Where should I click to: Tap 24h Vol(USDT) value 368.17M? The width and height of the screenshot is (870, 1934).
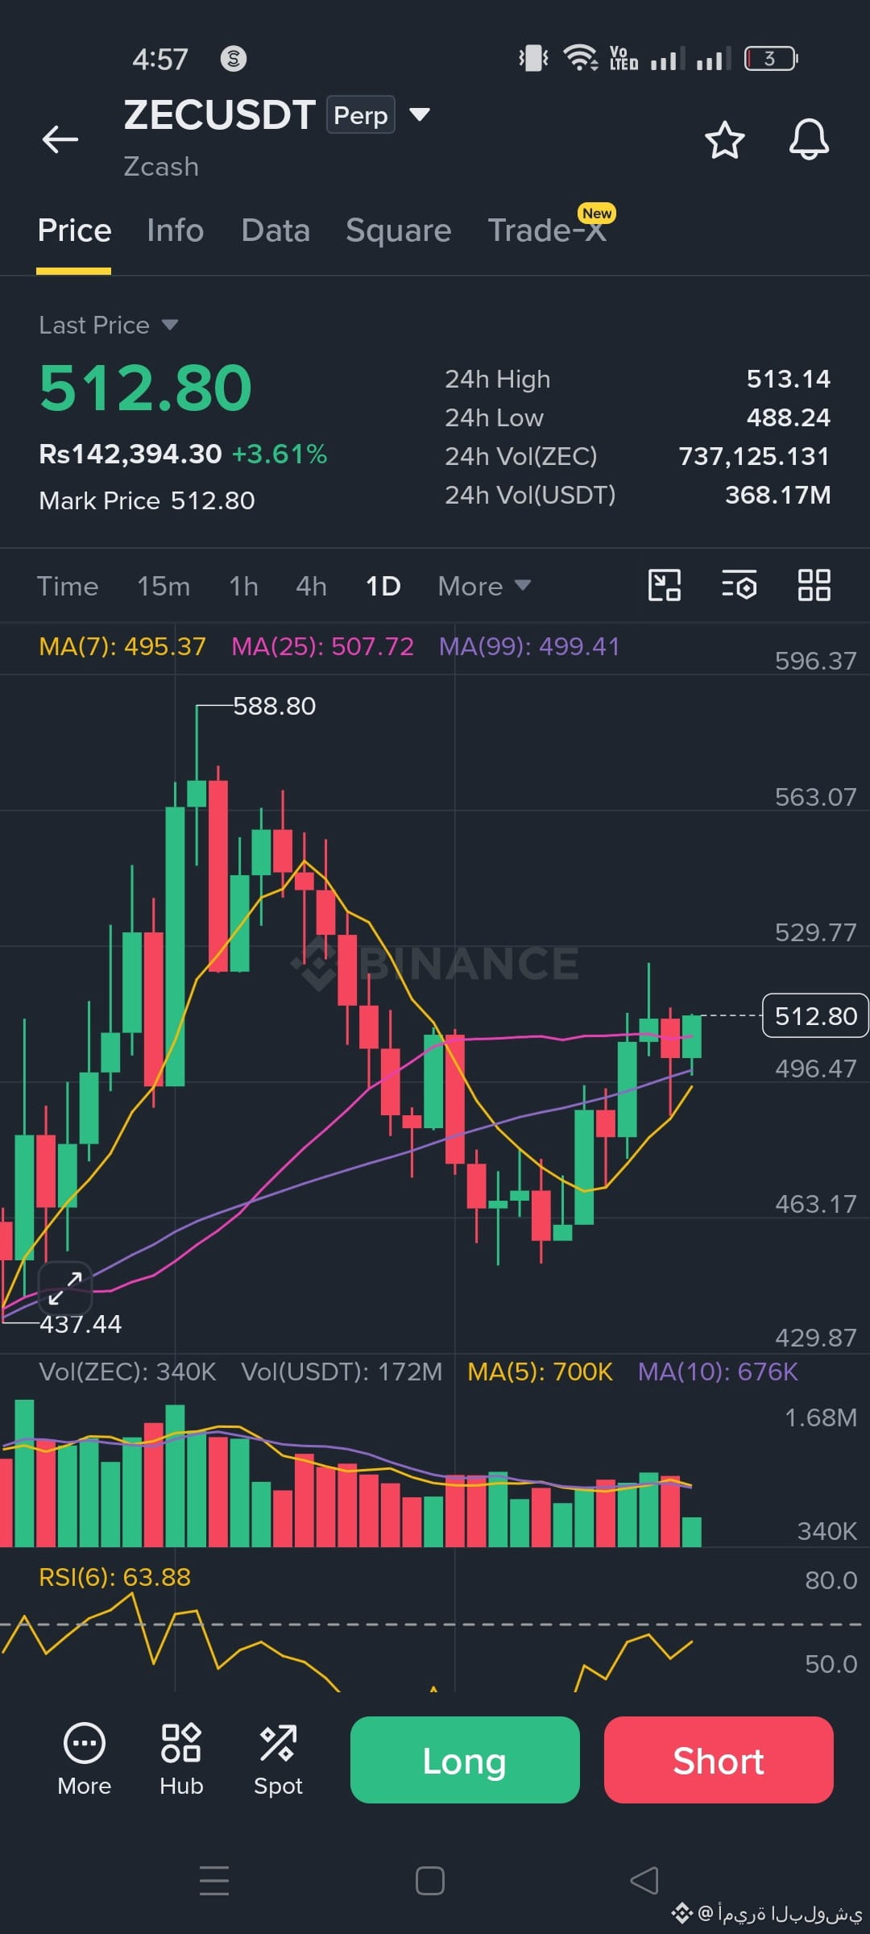pyautogui.click(x=777, y=495)
